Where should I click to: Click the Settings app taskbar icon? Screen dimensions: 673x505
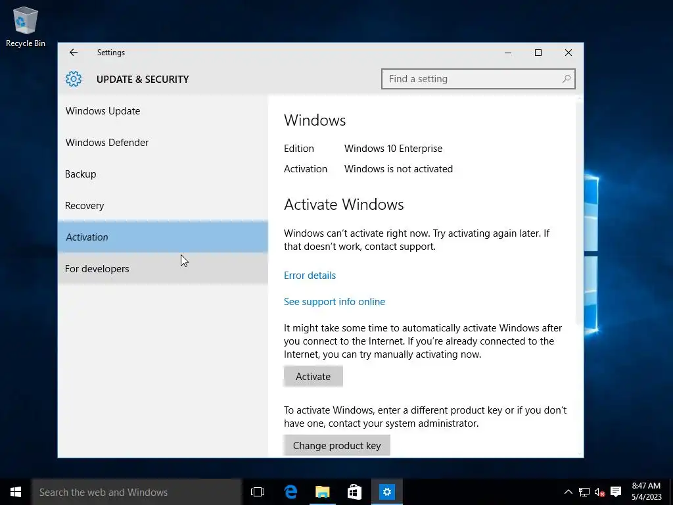(x=386, y=492)
